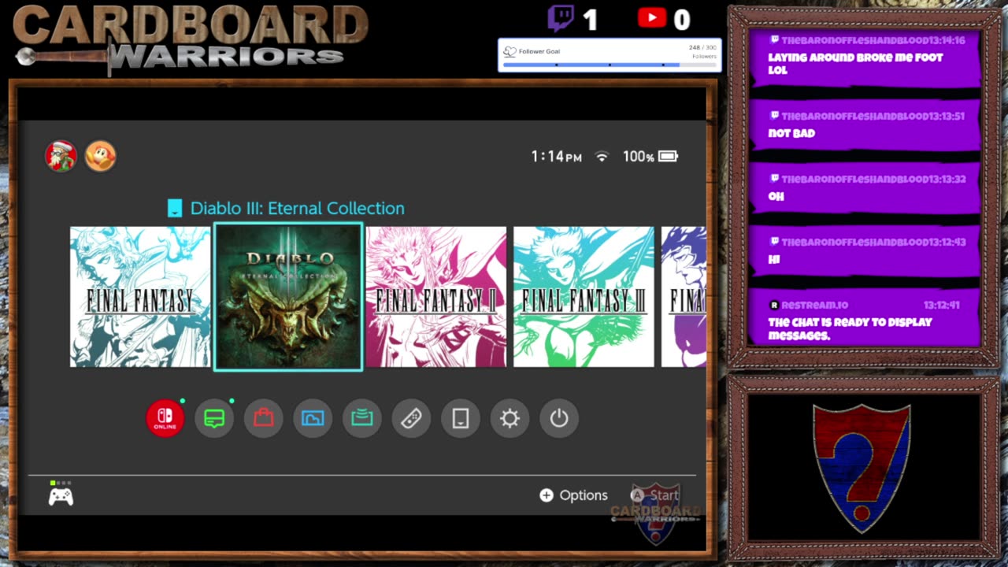Click the Follower Goal progress bar
1008x567 pixels.
(x=610, y=65)
